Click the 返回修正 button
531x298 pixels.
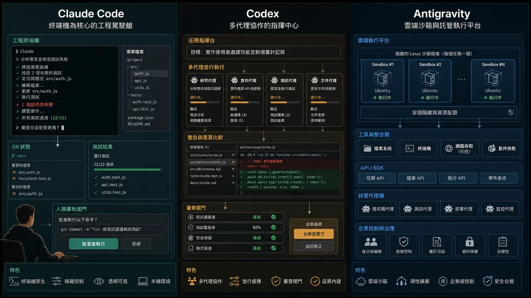314,246
